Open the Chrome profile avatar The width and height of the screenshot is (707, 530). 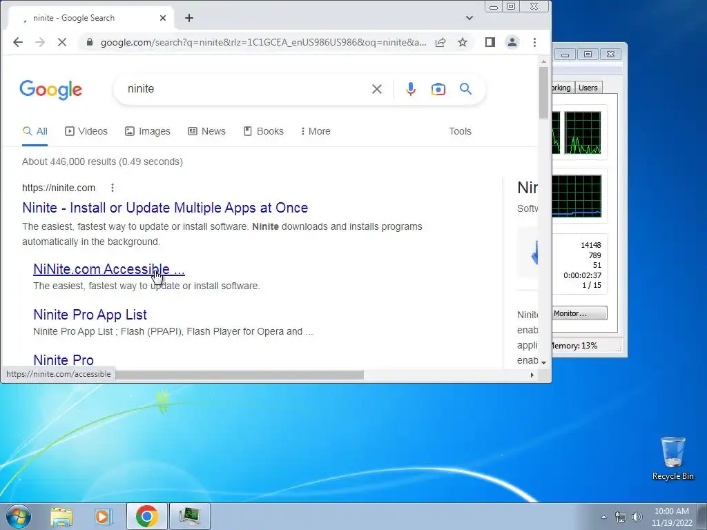(x=512, y=42)
